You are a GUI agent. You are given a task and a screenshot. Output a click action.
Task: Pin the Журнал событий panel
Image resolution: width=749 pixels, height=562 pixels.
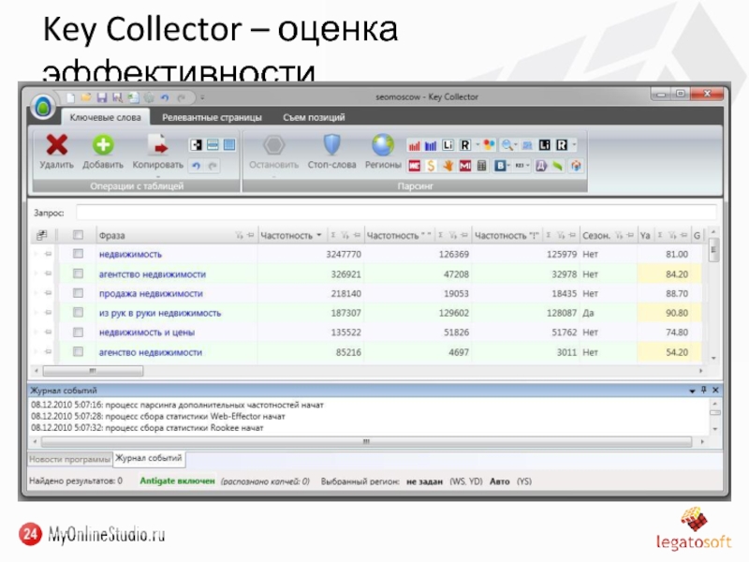click(704, 390)
